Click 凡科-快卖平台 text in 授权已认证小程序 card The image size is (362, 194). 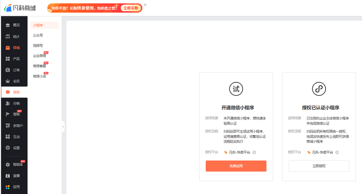(x=322, y=152)
